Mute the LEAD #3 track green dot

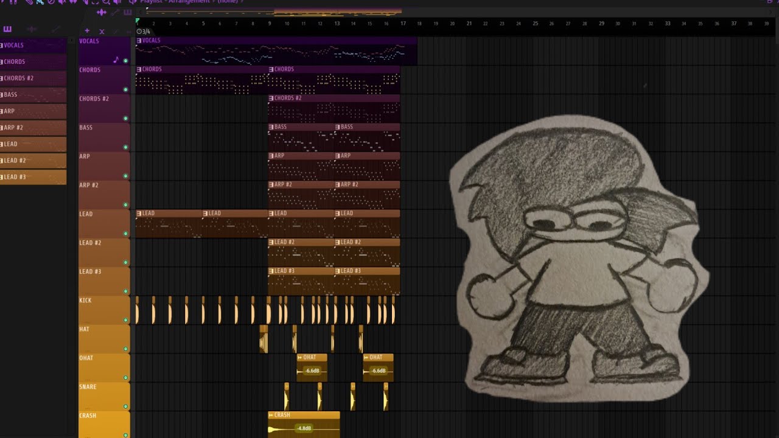[x=126, y=291]
